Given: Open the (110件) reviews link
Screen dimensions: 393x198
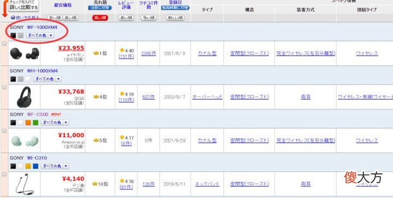Looking at the screenshot, I should point(126,100).
